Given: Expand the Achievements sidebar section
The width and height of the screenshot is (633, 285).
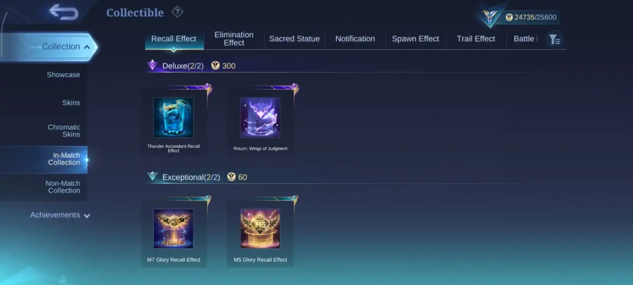Looking at the screenshot, I should pos(60,215).
